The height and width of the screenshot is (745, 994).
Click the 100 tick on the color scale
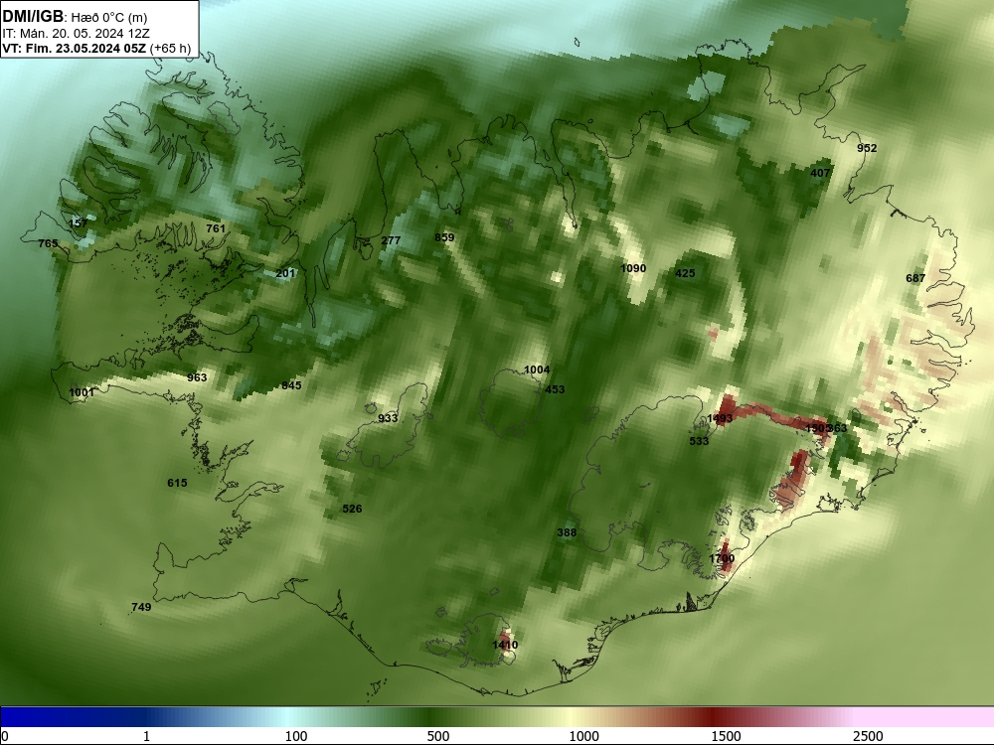pyautogui.click(x=296, y=736)
